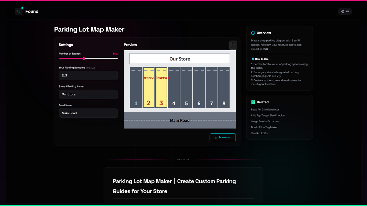367x206 pixels.
Task: Open the A11y Tap Target Size Checker link
Action: 268,115
